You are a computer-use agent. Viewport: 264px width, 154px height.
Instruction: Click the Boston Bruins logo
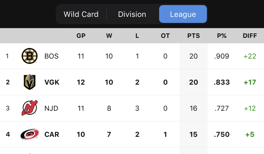click(x=30, y=56)
